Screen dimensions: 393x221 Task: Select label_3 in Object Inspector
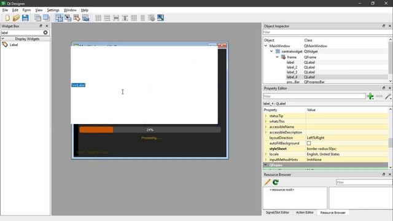[x=292, y=72]
